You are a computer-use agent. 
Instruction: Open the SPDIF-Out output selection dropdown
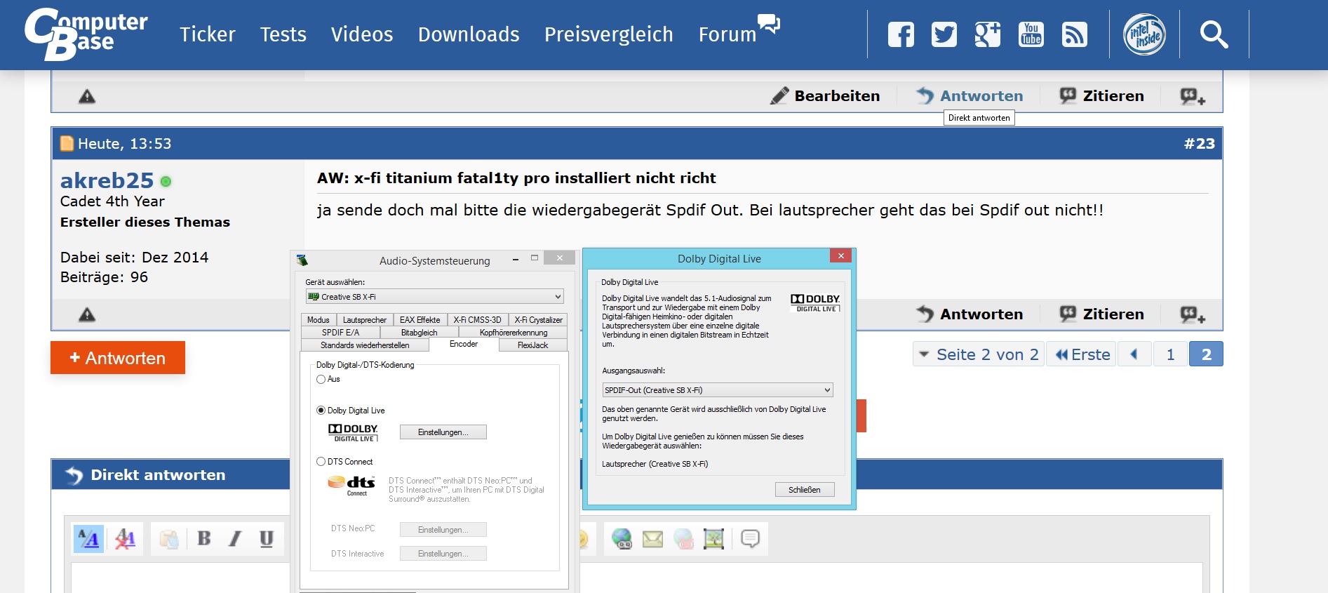point(718,390)
